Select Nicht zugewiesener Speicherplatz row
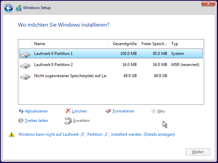 pyautogui.click(x=111, y=76)
